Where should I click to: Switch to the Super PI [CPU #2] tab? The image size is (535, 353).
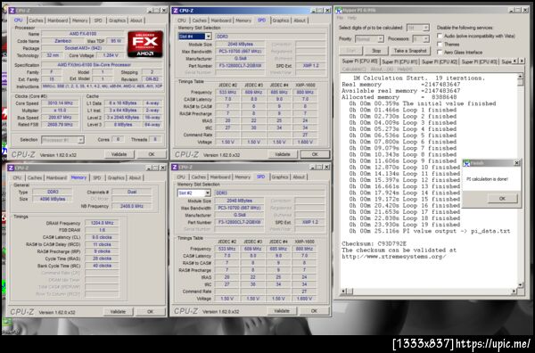[x=440, y=62]
